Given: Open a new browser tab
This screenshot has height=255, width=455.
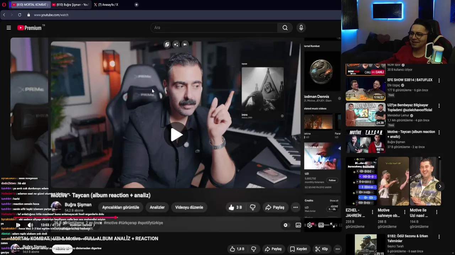Looking at the screenshot, I should tap(136, 5).
